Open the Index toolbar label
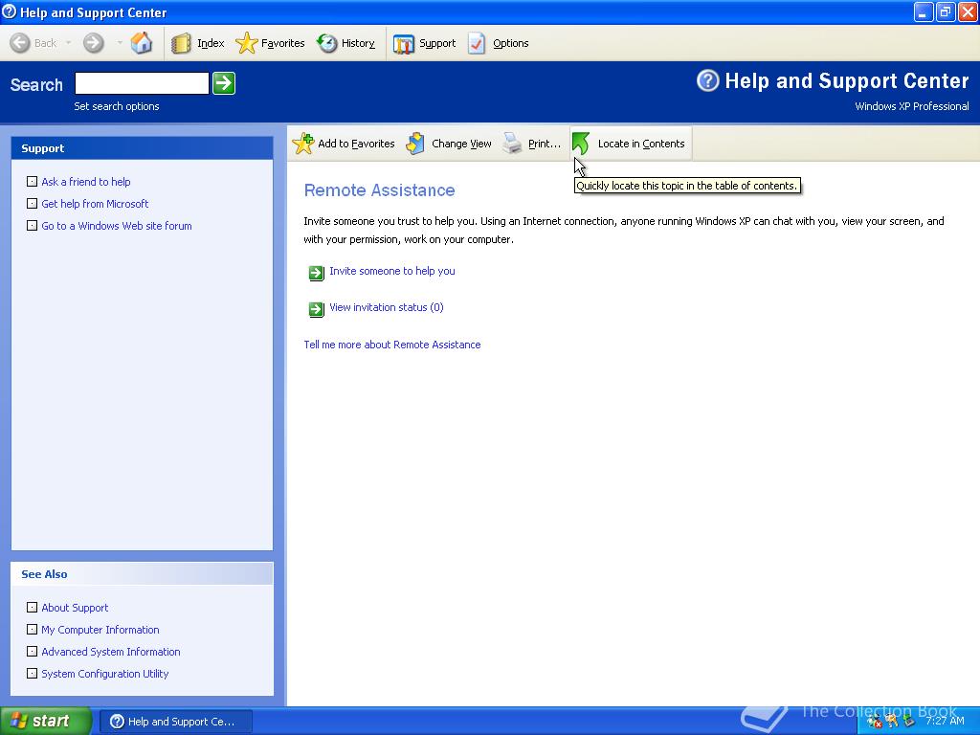 click(x=211, y=43)
